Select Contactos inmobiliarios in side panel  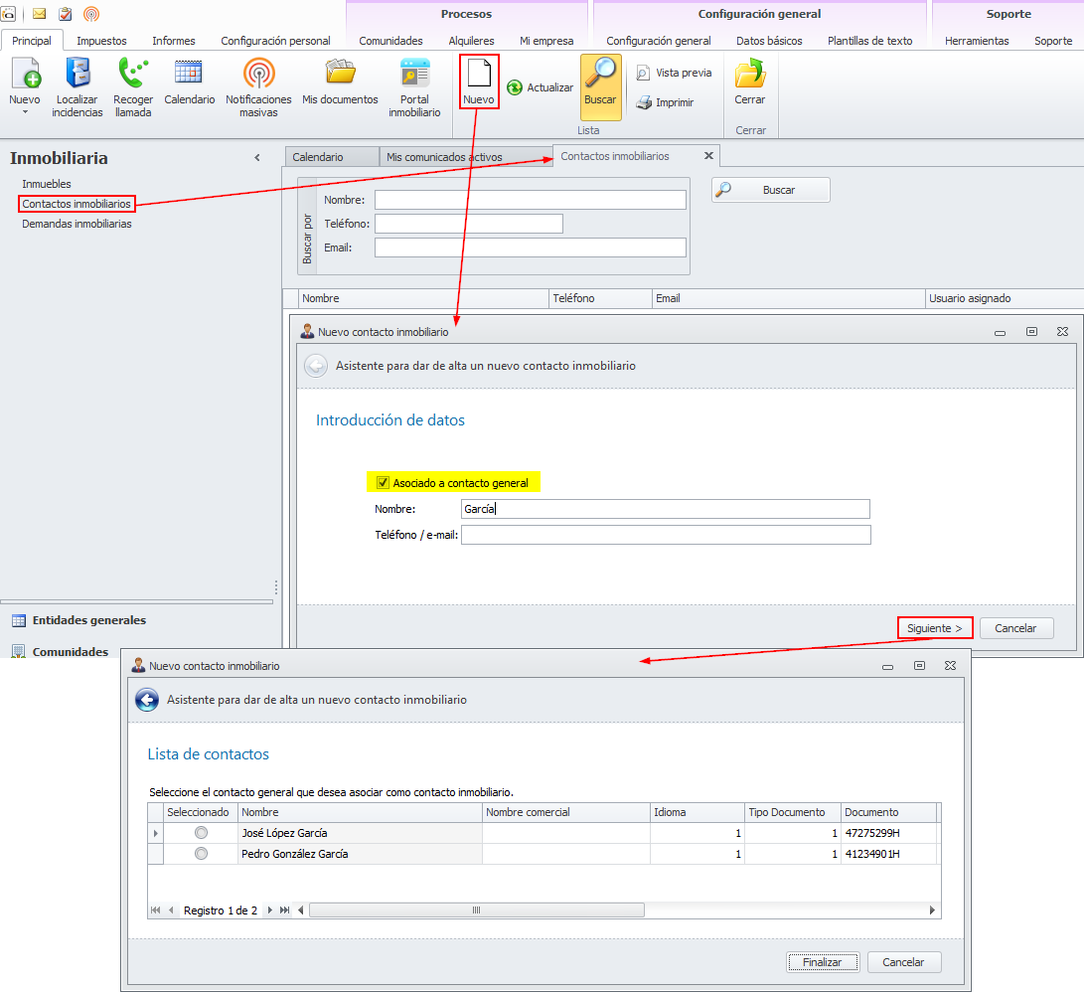(x=77, y=204)
